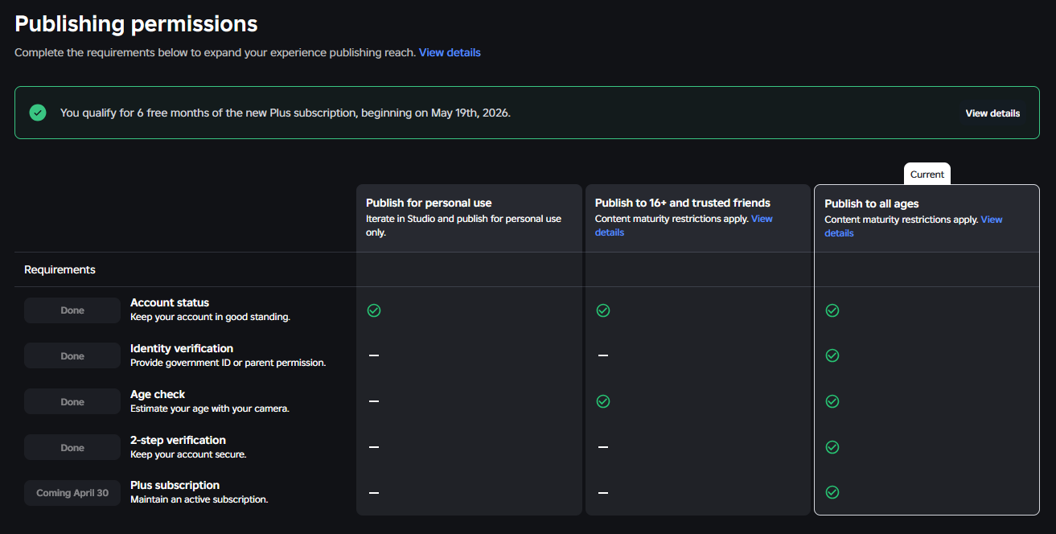This screenshot has height=534, width=1056.
Task: Click Identity verification dash under Publish for personal use
Action: coord(374,355)
